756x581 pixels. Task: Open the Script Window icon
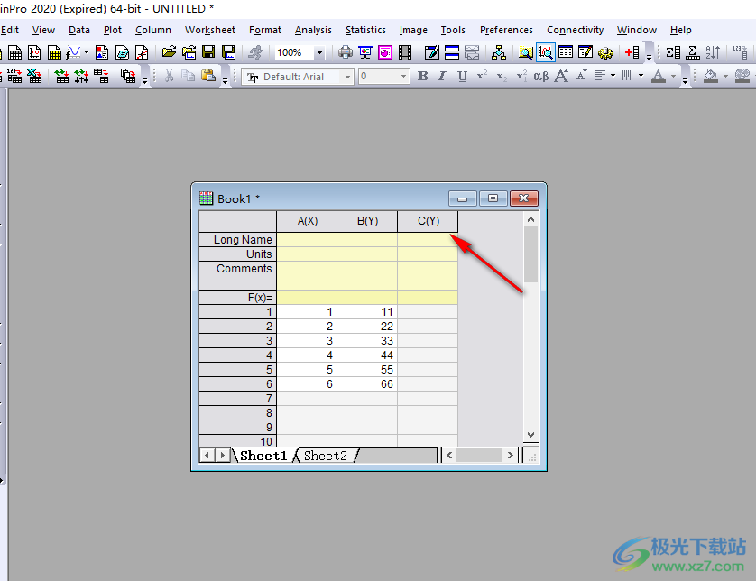click(x=585, y=52)
